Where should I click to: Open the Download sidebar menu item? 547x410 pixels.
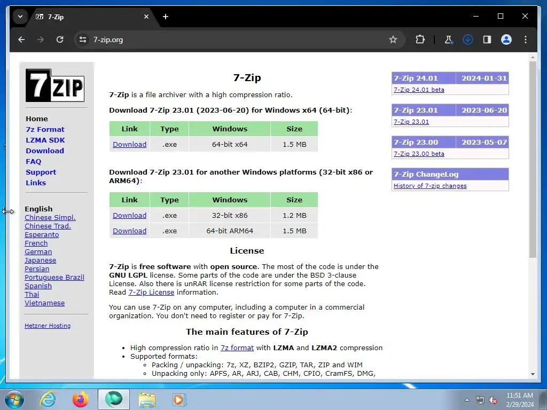pos(45,151)
